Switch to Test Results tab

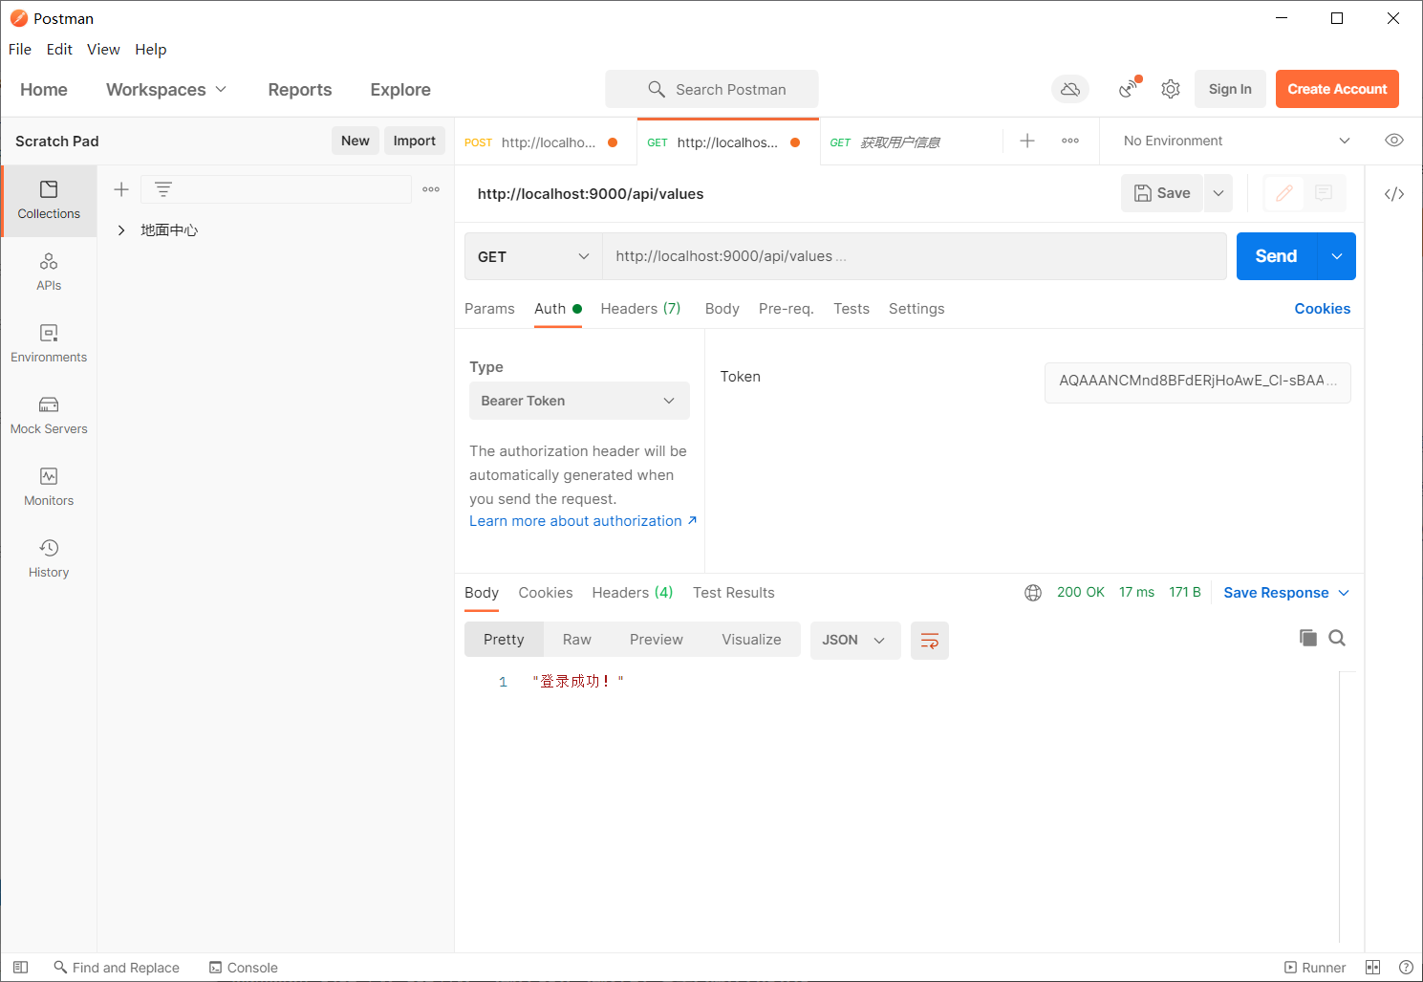click(734, 593)
